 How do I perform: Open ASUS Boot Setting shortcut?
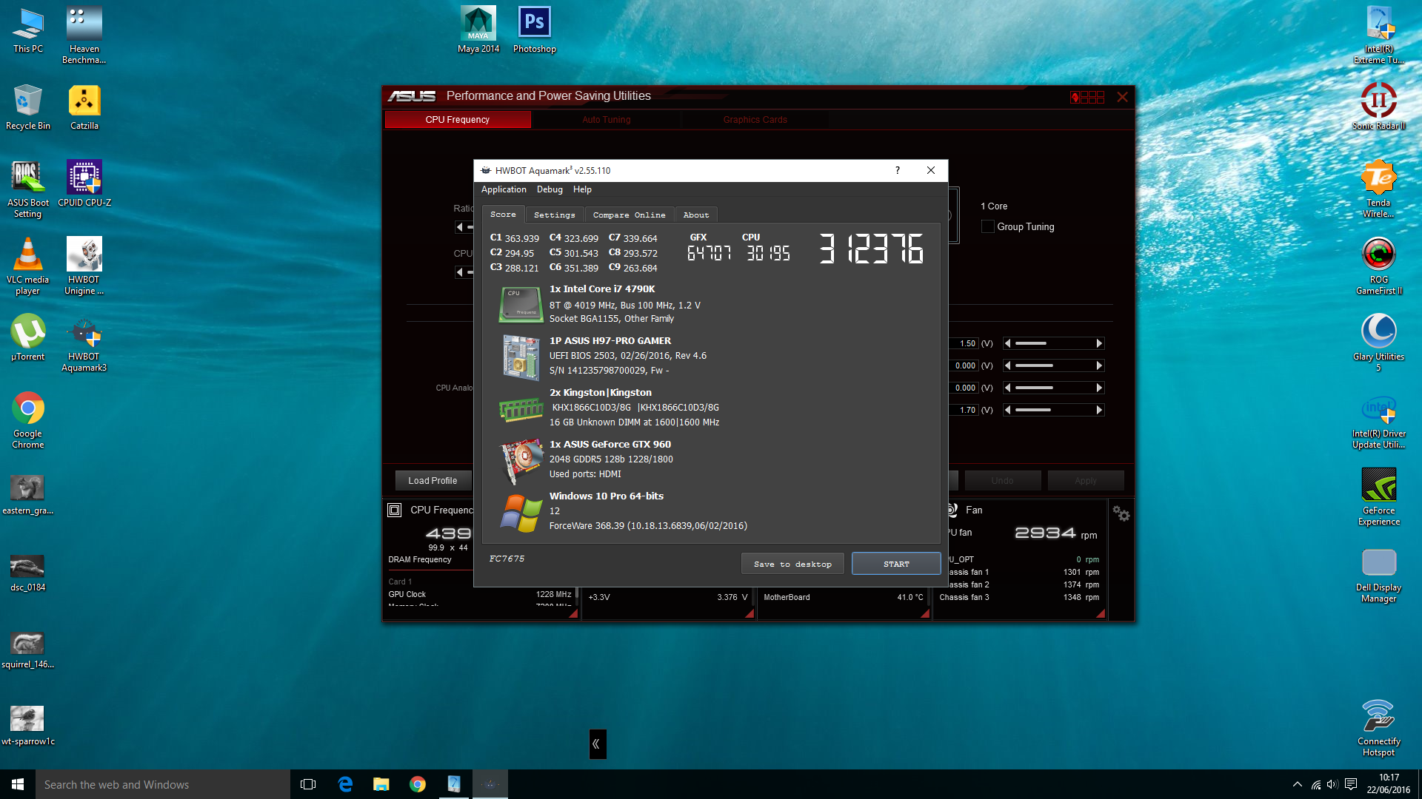28,189
